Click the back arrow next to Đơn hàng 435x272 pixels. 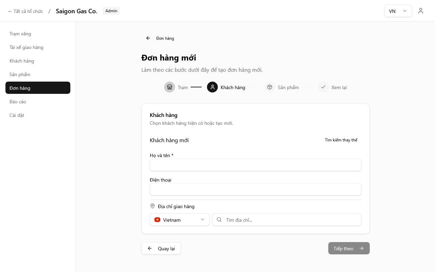[x=148, y=38]
